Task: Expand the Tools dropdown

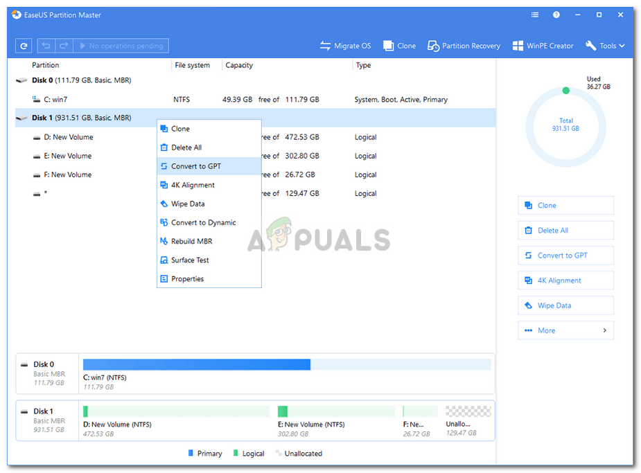Action: [x=605, y=46]
